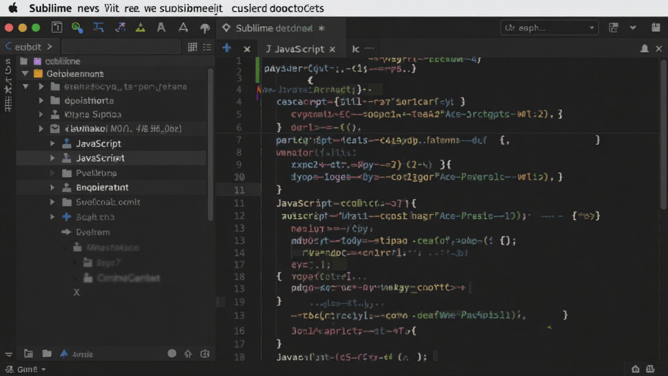Viewport: 668px width, 376px height.
Task: Click the blue 'Avnle' button
Action: point(76,354)
